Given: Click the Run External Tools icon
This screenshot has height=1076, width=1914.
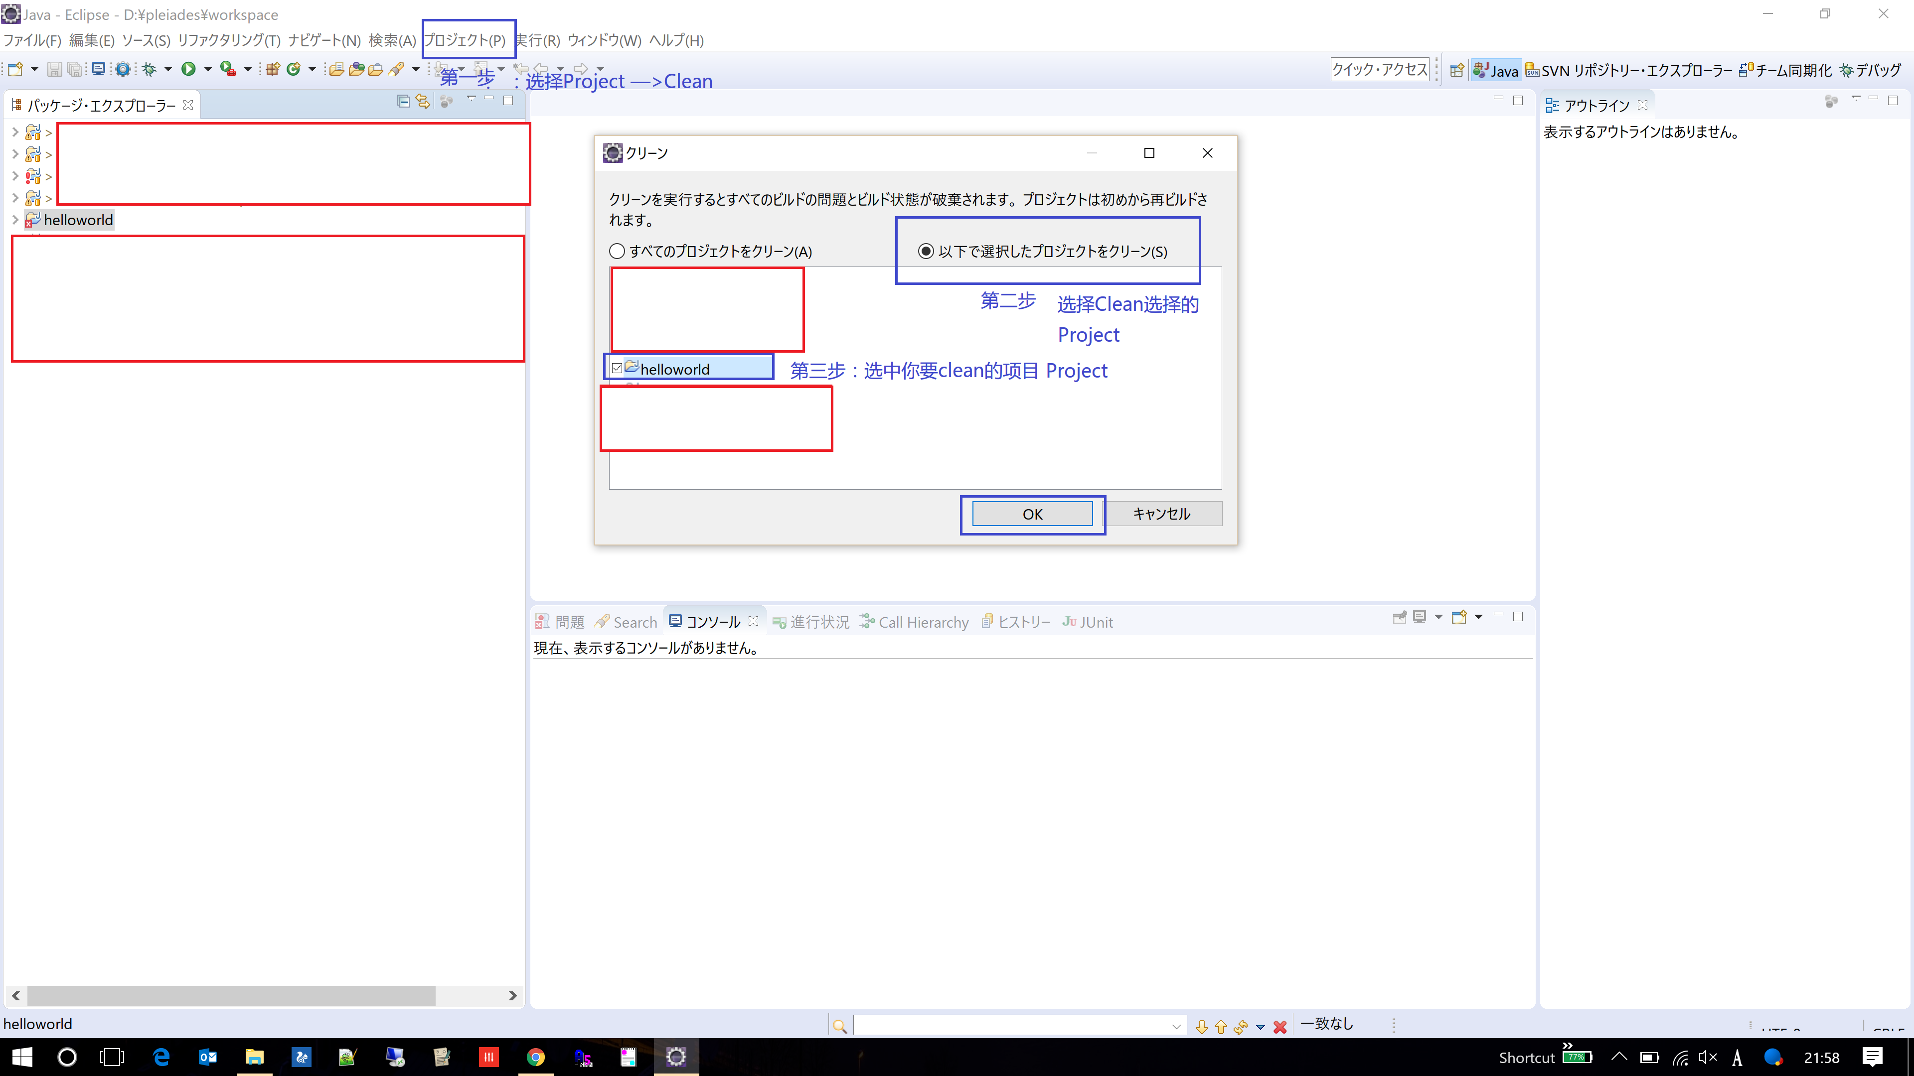Looking at the screenshot, I should pos(228,69).
